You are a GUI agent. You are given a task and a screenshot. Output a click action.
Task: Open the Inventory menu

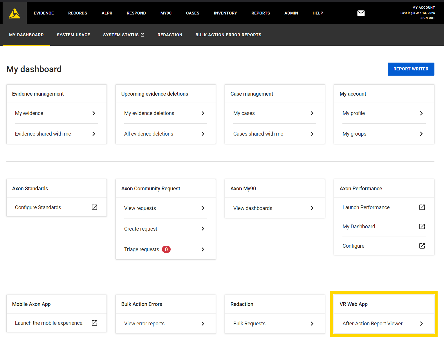tap(225, 13)
